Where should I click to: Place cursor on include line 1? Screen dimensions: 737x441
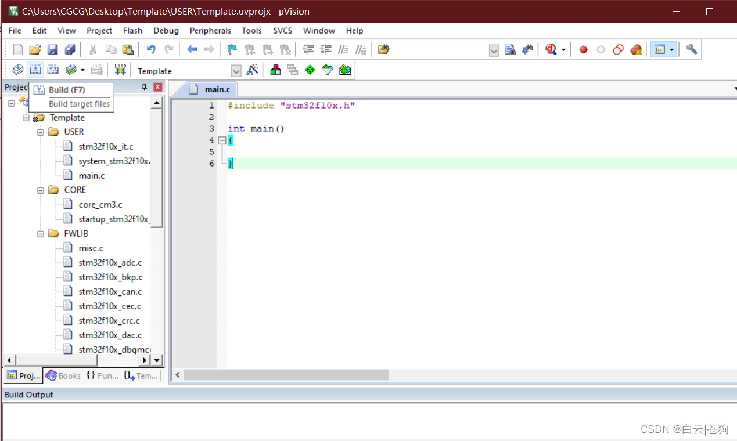[291, 106]
